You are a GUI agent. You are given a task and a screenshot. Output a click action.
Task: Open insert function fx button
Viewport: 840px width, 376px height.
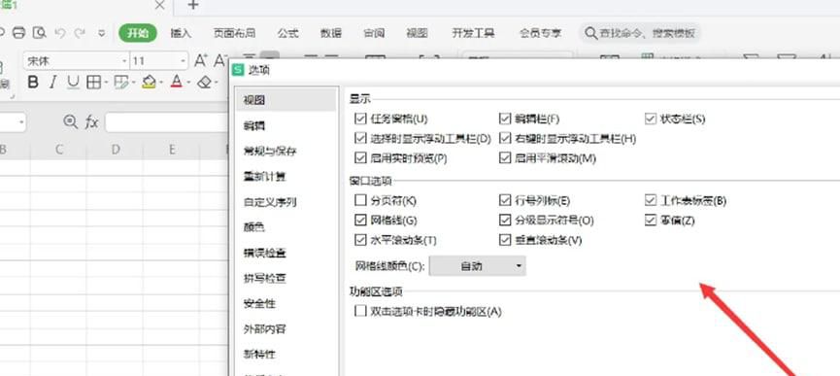(x=91, y=122)
